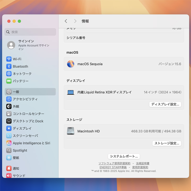The image size is (191, 191).
Task: Select the ネットワーク globe icon
Action: [9, 74]
